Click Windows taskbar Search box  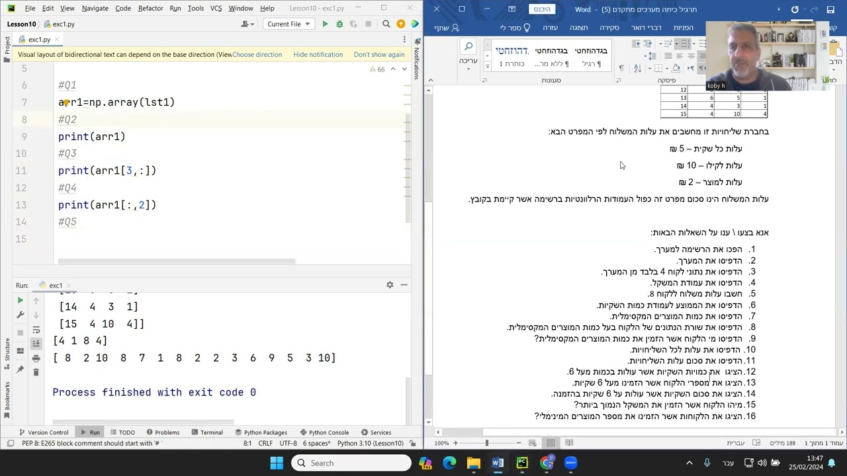pyautogui.click(x=352, y=463)
